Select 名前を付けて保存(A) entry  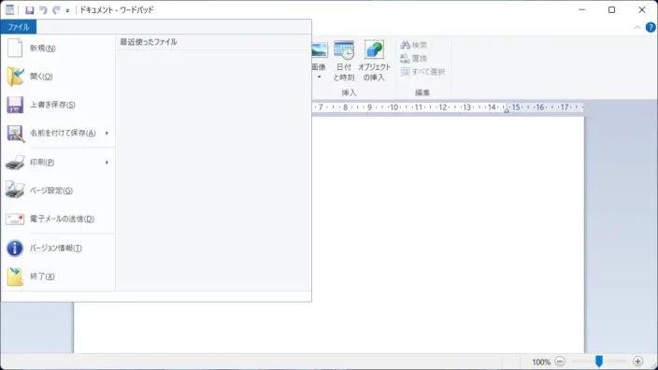[58, 133]
